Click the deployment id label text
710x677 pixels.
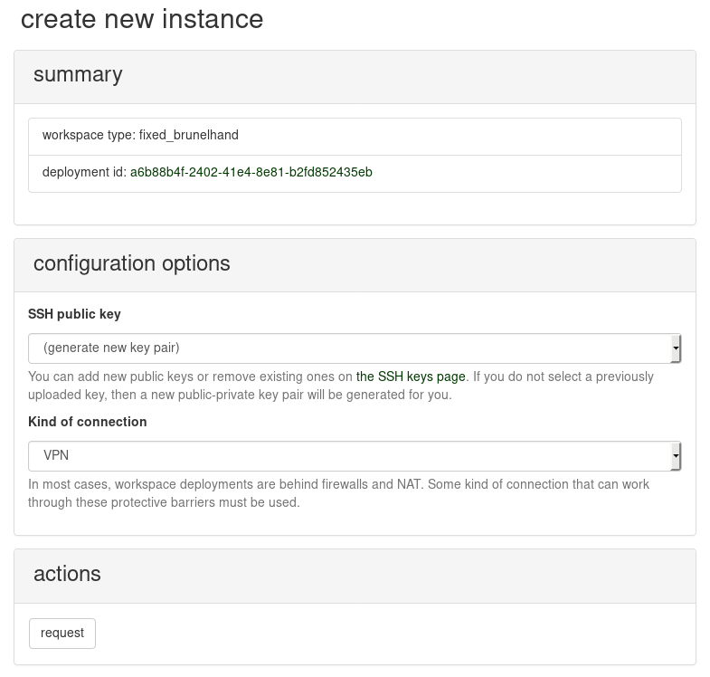[84, 172]
